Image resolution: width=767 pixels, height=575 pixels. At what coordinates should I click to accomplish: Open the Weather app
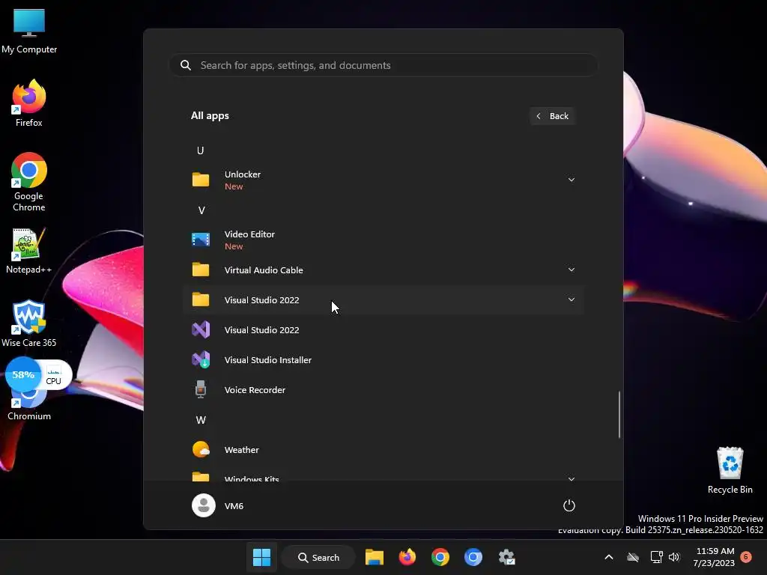[383, 449]
